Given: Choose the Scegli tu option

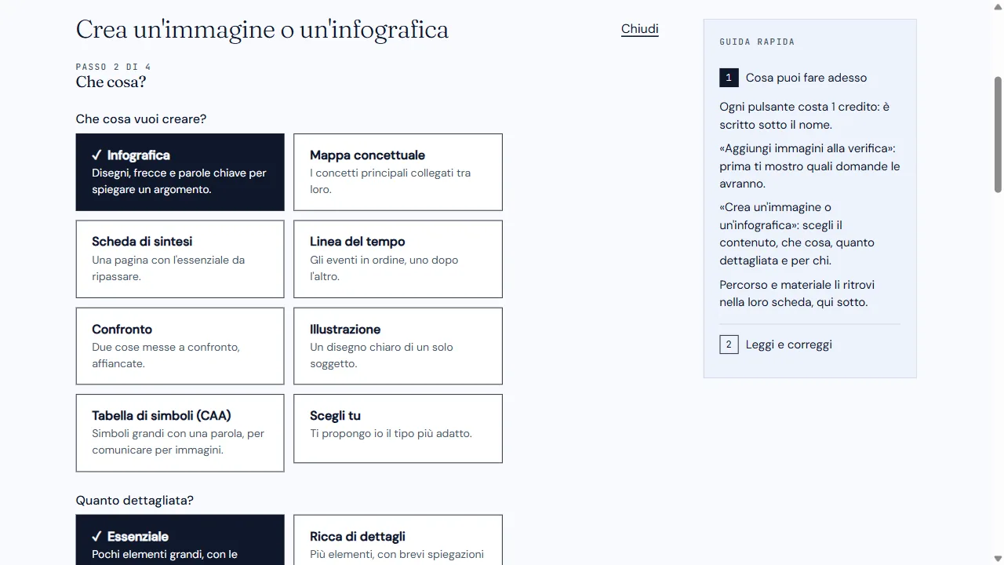Looking at the screenshot, I should click(398, 428).
